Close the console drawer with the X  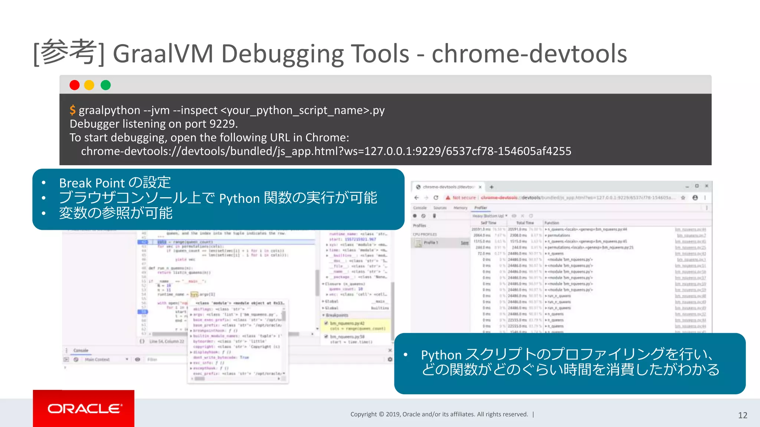(390, 350)
